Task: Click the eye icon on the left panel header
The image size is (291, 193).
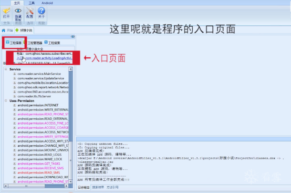Action: click(72, 37)
